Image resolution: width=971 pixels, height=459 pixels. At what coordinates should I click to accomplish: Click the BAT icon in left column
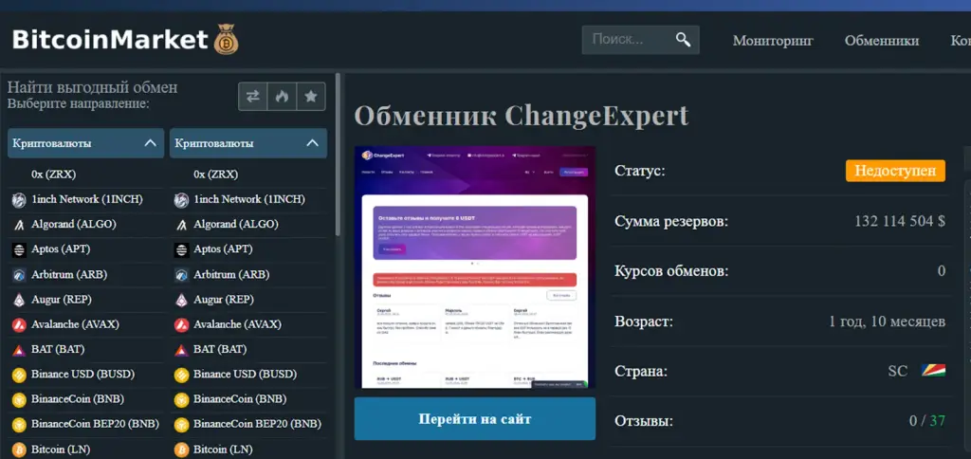pyautogui.click(x=19, y=349)
